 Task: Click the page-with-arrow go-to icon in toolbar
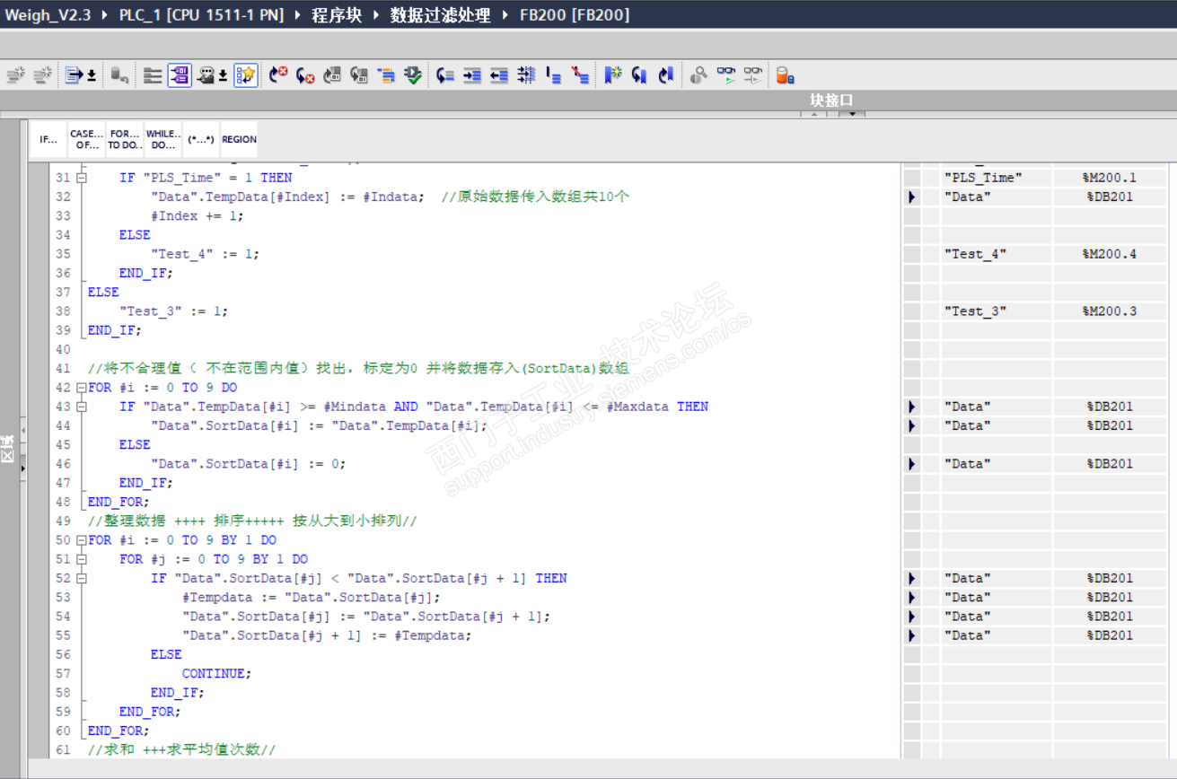click(74, 75)
